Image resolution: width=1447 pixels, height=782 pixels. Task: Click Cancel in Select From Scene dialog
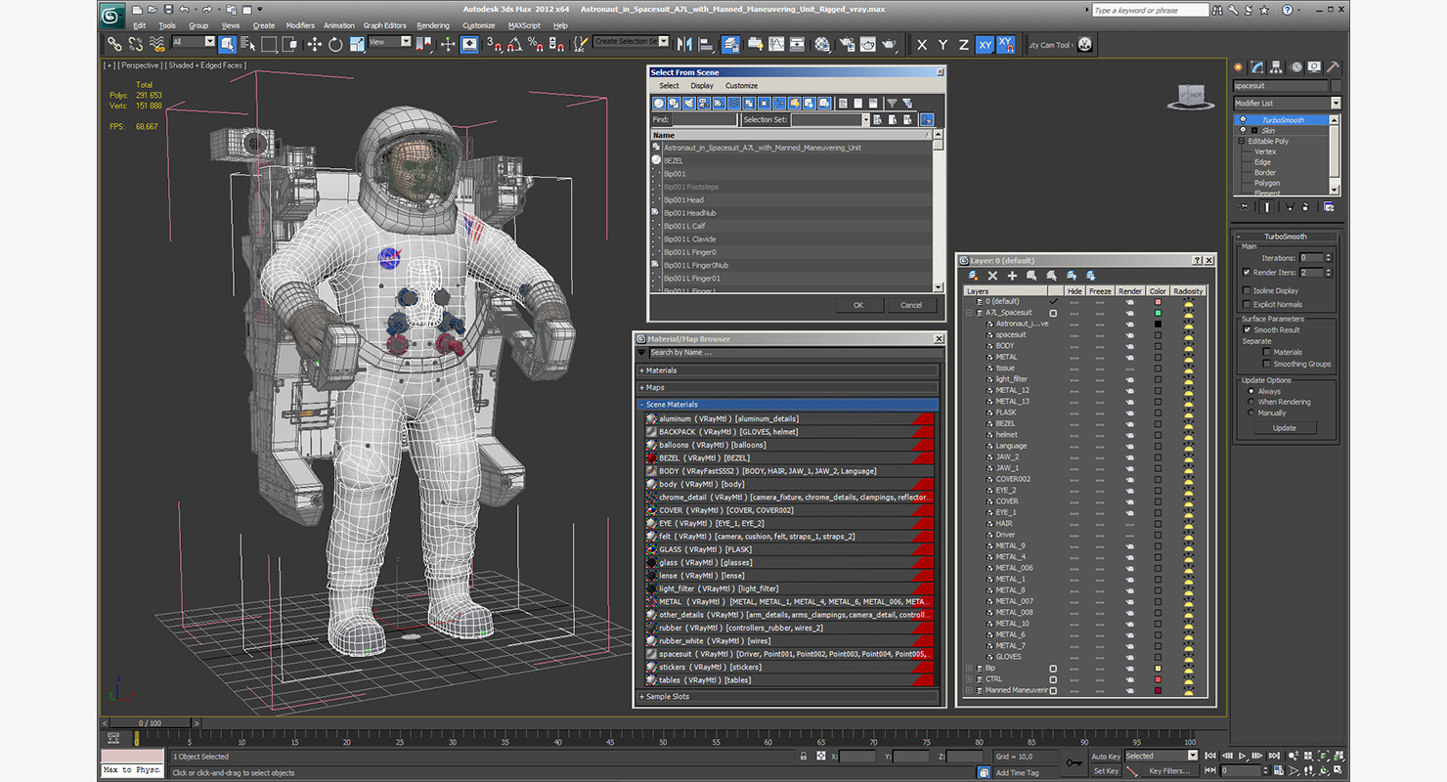[911, 305]
